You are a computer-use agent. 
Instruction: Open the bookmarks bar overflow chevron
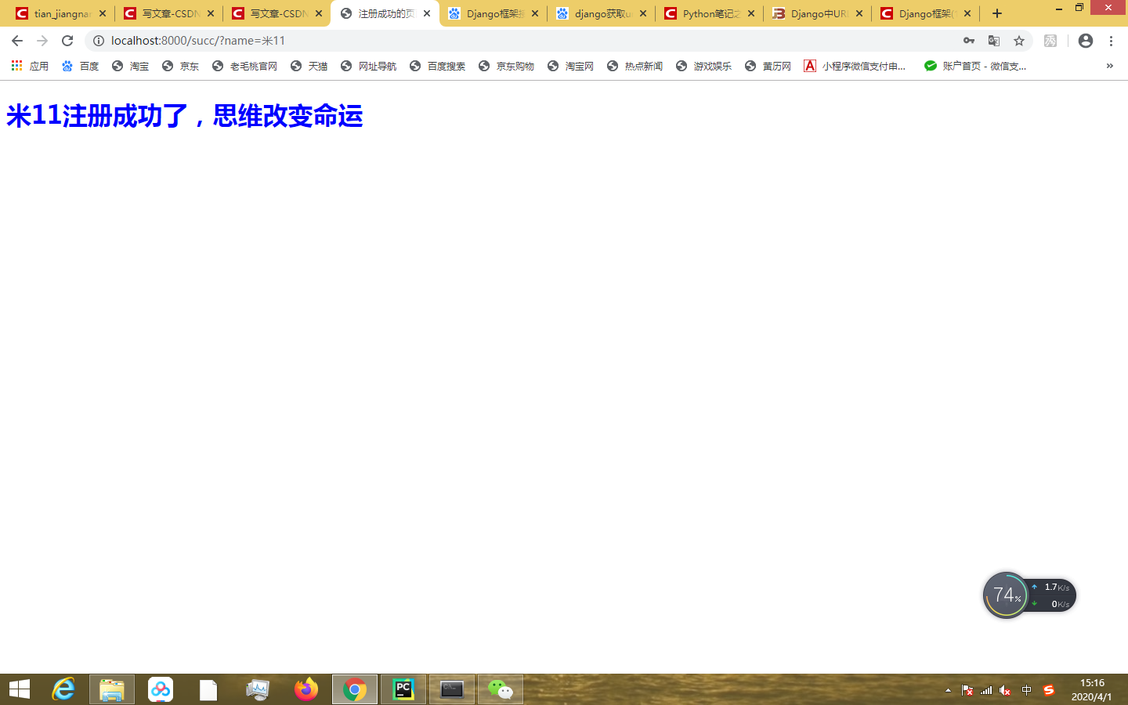click(1112, 66)
